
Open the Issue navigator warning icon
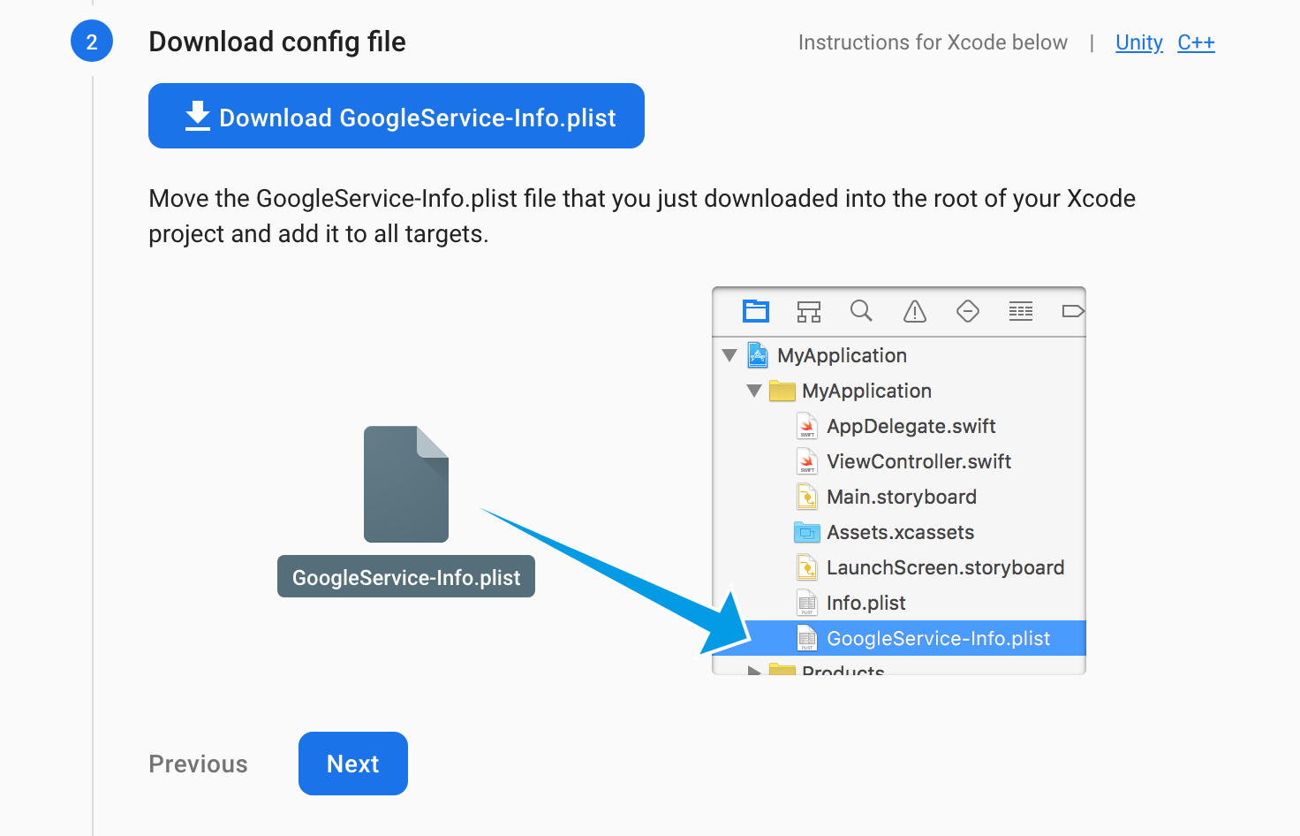point(914,311)
